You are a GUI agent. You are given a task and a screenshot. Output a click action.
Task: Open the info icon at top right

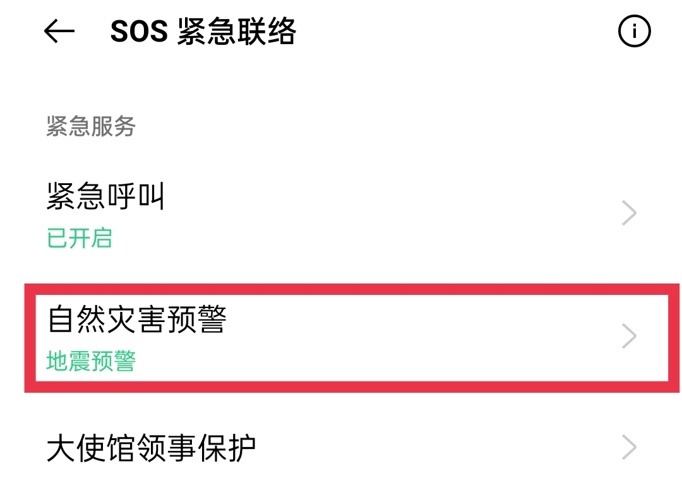coord(634,32)
